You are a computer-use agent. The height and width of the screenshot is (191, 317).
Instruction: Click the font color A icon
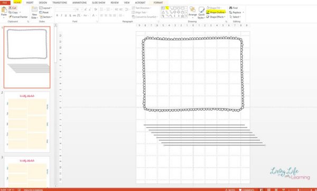point(93,15)
